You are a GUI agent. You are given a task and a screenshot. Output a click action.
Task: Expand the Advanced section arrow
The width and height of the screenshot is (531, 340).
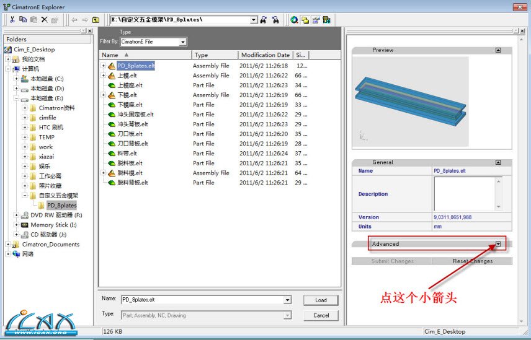tap(498, 244)
